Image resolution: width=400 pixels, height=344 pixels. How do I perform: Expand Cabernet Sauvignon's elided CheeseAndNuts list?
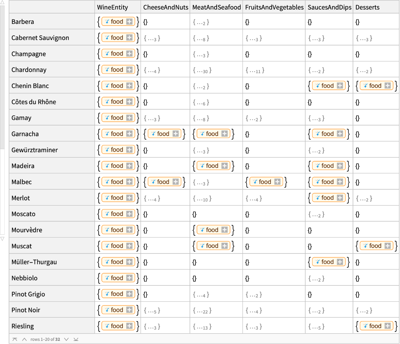tap(152, 38)
